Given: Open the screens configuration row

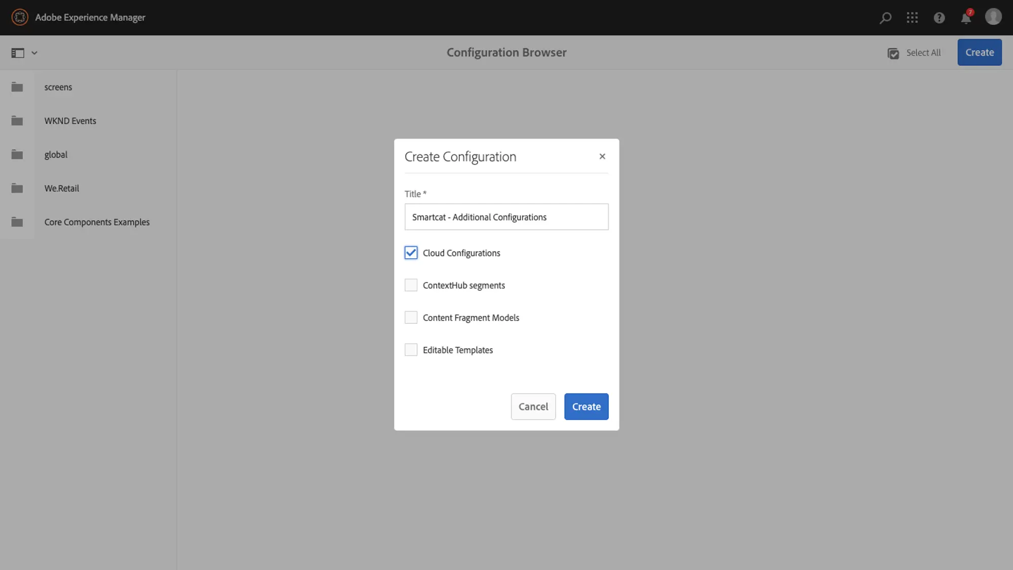Looking at the screenshot, I should tap(88, 87).
